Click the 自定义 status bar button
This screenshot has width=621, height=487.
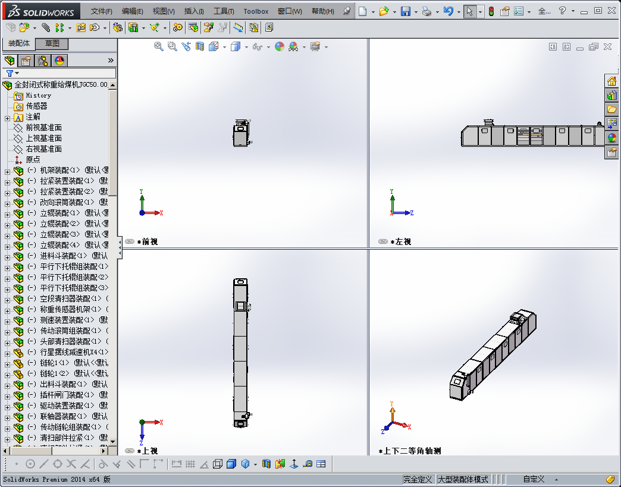click(x=534, y=479)
